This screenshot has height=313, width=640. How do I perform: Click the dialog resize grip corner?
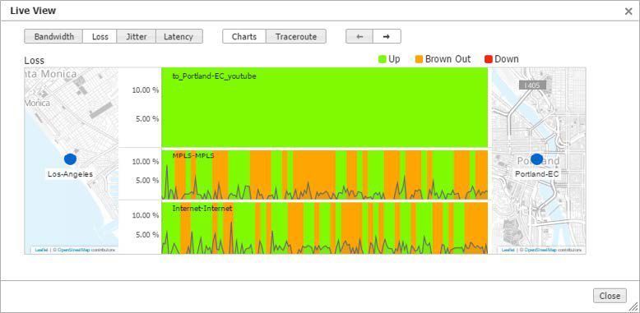(633, 306)
